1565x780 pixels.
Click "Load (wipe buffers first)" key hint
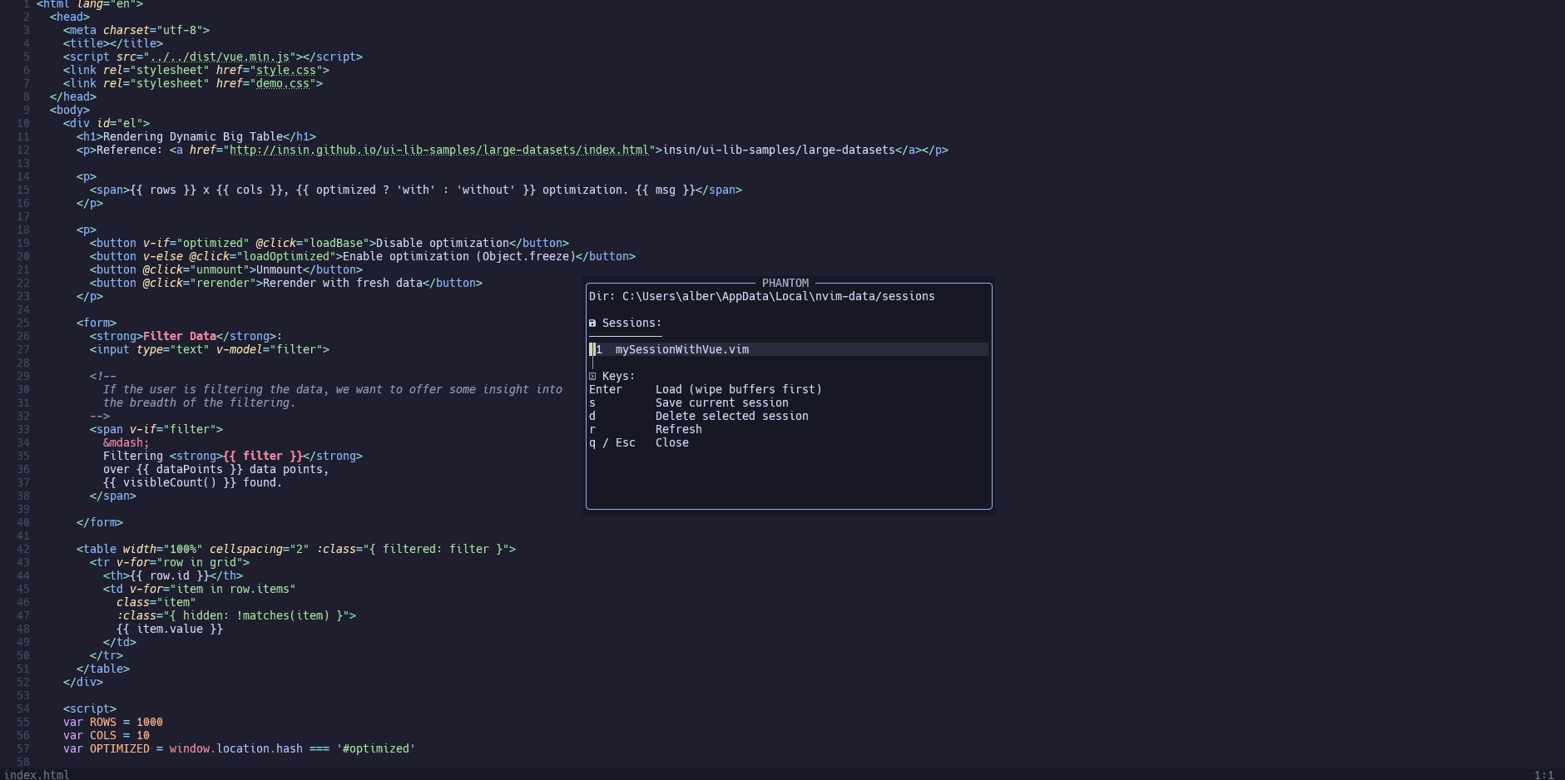coord(738,390)
